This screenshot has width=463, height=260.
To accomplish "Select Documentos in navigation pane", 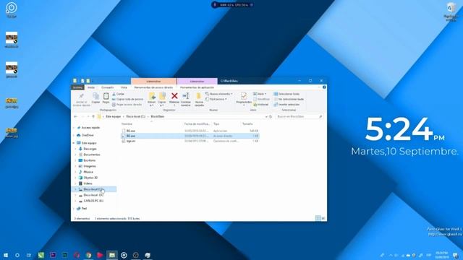I will click(92, 155).
